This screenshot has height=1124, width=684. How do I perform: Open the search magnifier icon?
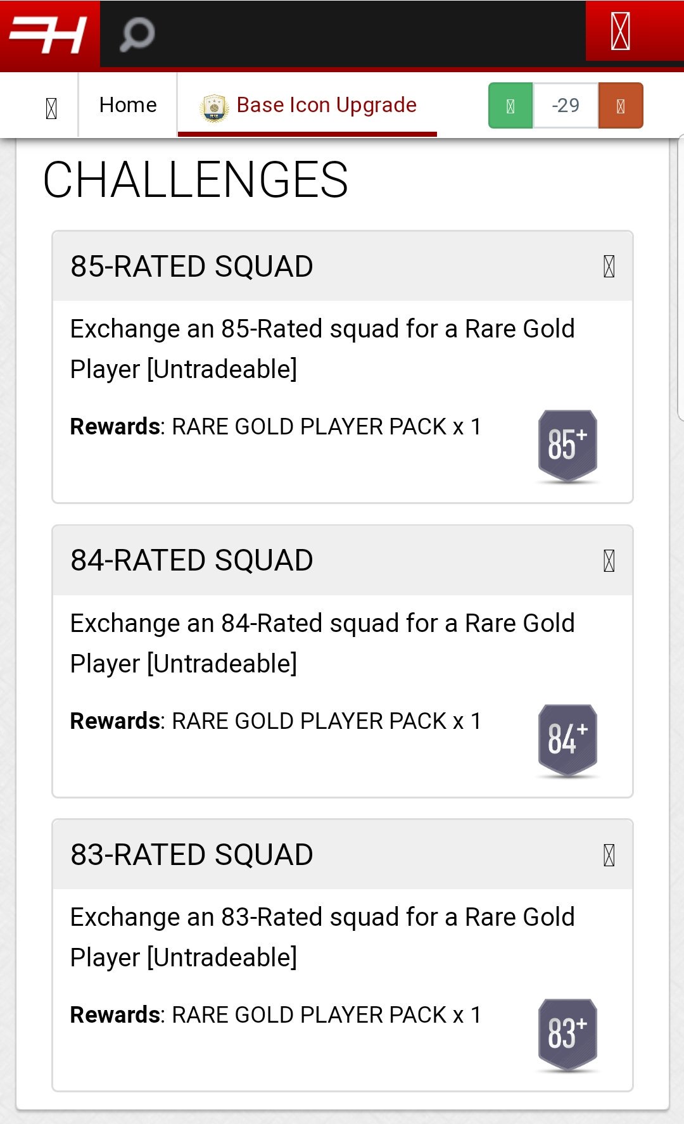137,34
